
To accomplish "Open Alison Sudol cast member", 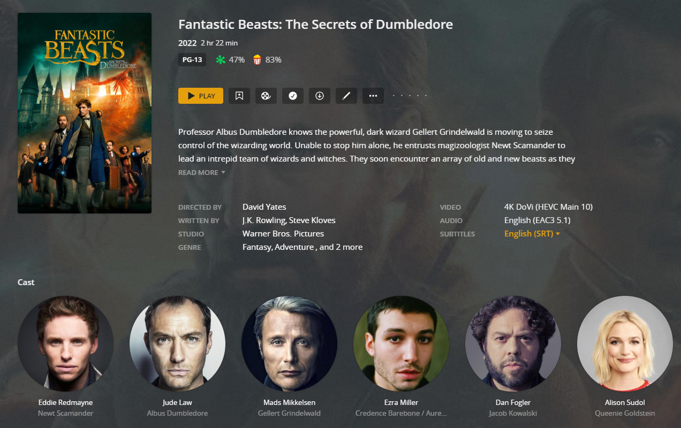I will pyautogui.click(x=625, y=343).
